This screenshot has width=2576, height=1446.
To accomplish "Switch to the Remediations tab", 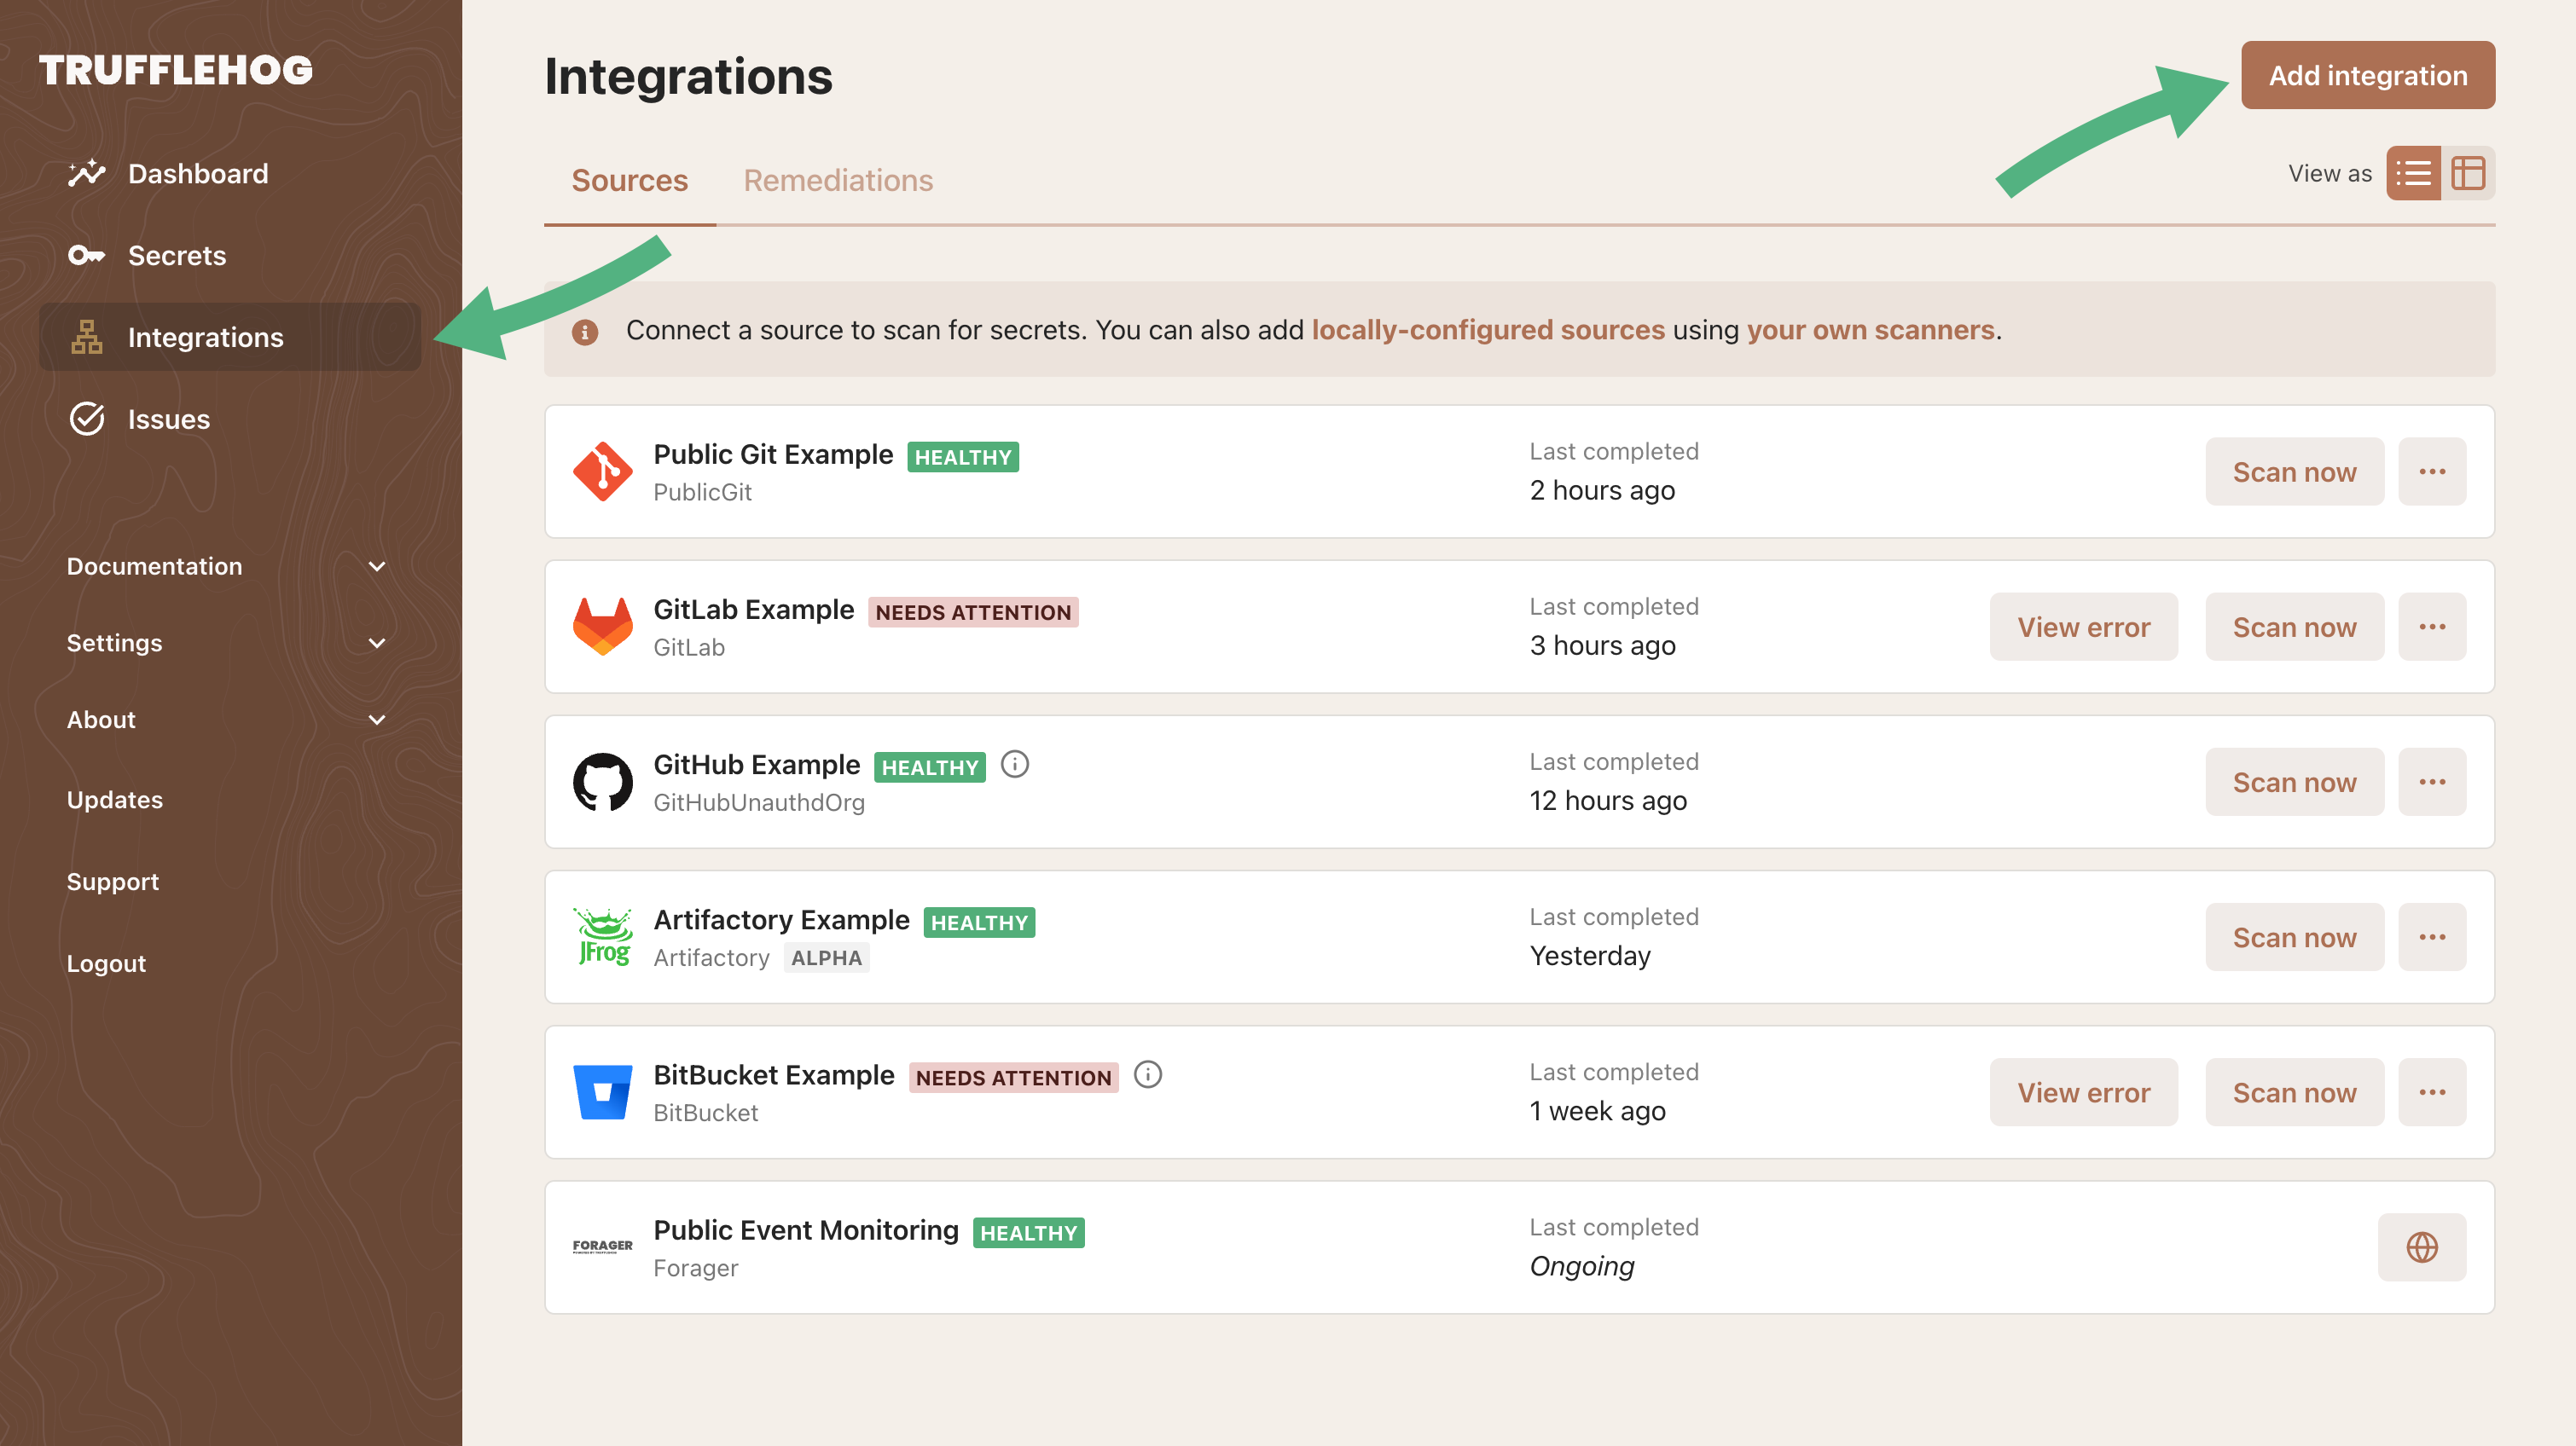I will pos(837,178).
